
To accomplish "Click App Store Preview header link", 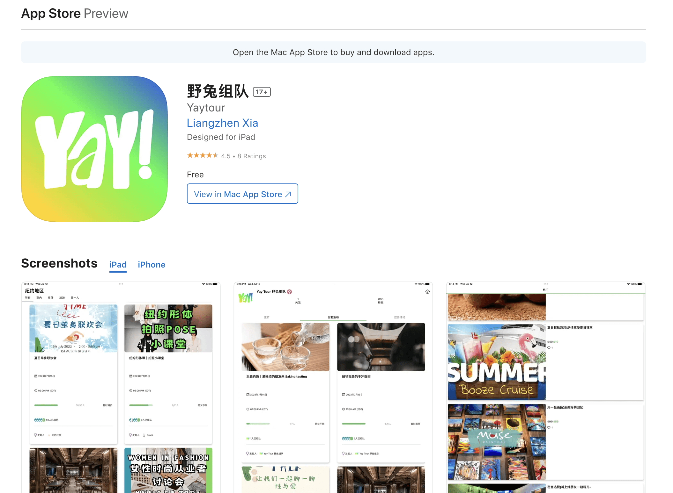I will coord(75,13).
